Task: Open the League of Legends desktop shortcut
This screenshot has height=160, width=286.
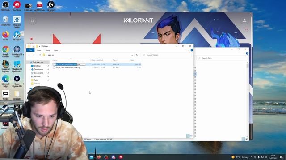Action: (5, 66)
